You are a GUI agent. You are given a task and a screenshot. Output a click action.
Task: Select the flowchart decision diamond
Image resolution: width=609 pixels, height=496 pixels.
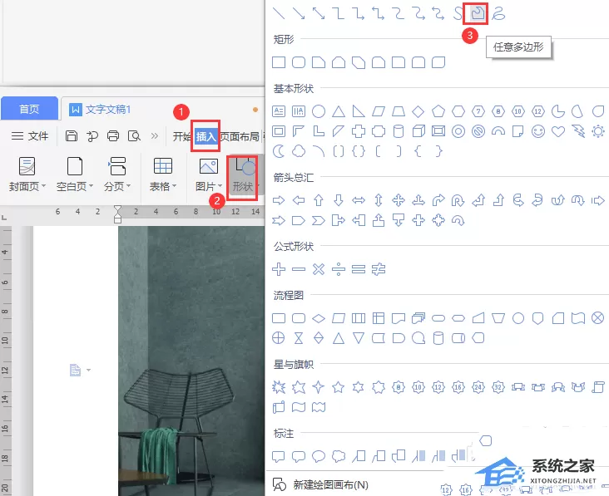(319, 318)
